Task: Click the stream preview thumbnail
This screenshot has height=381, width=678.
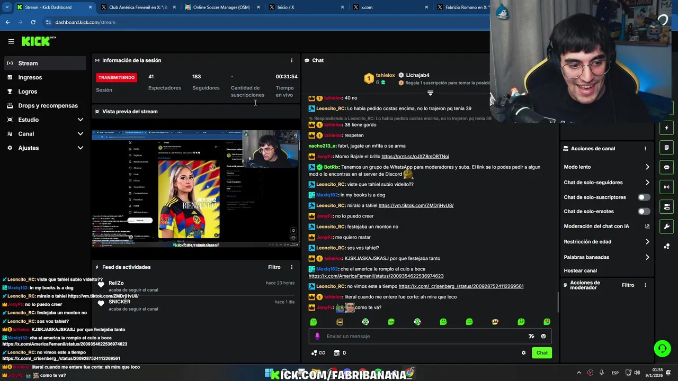Action: [x=195, y=189]
